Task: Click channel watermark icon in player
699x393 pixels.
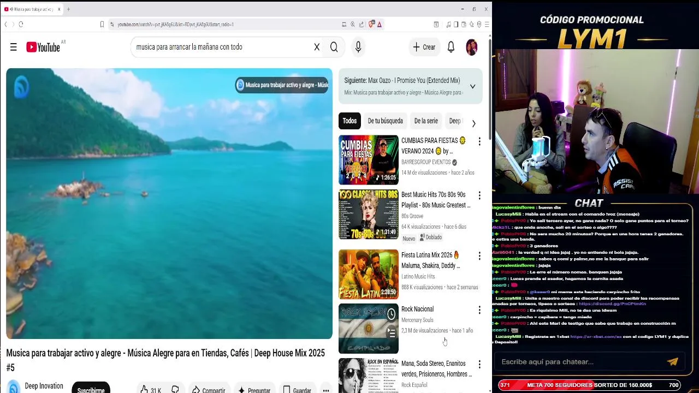Action: coord(21,87)
